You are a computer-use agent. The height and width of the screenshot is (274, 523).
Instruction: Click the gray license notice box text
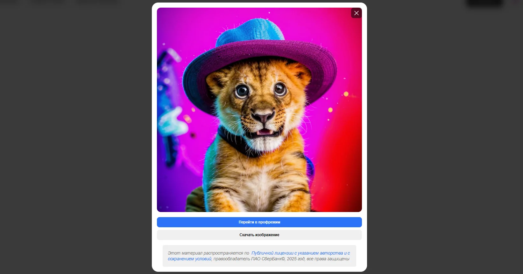(259, 256)
